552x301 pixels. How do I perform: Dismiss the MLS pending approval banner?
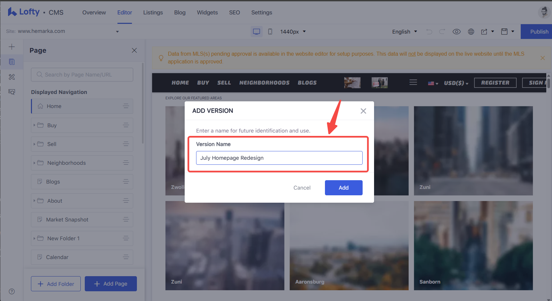(543, 58)
